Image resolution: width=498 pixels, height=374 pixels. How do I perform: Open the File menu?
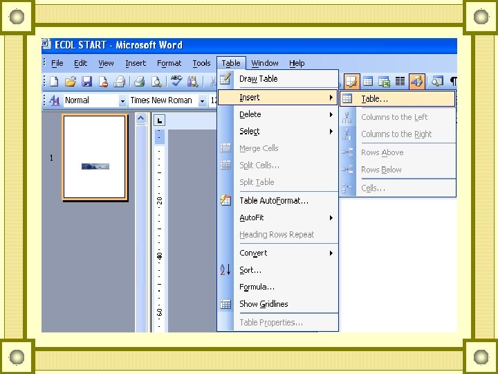click(x=57, y=63)
